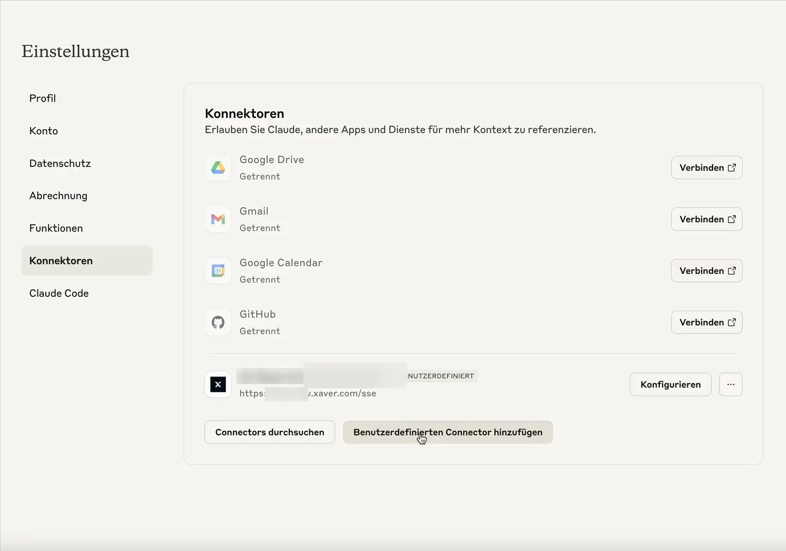Click the Einstellungen page title
Screen dimensions: 786x551
pos(75,51)
